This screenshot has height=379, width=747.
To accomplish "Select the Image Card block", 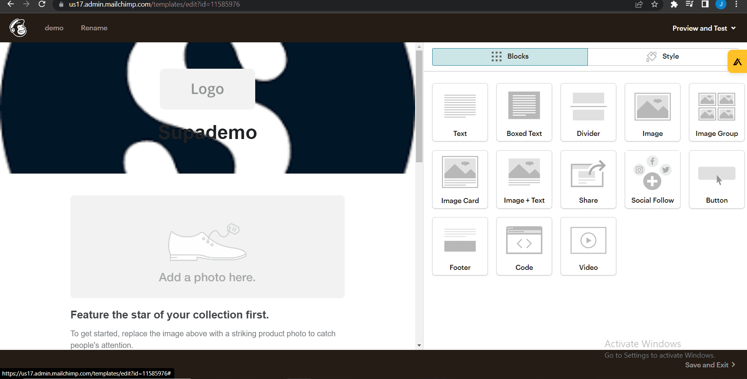I will tap(460, 179).
